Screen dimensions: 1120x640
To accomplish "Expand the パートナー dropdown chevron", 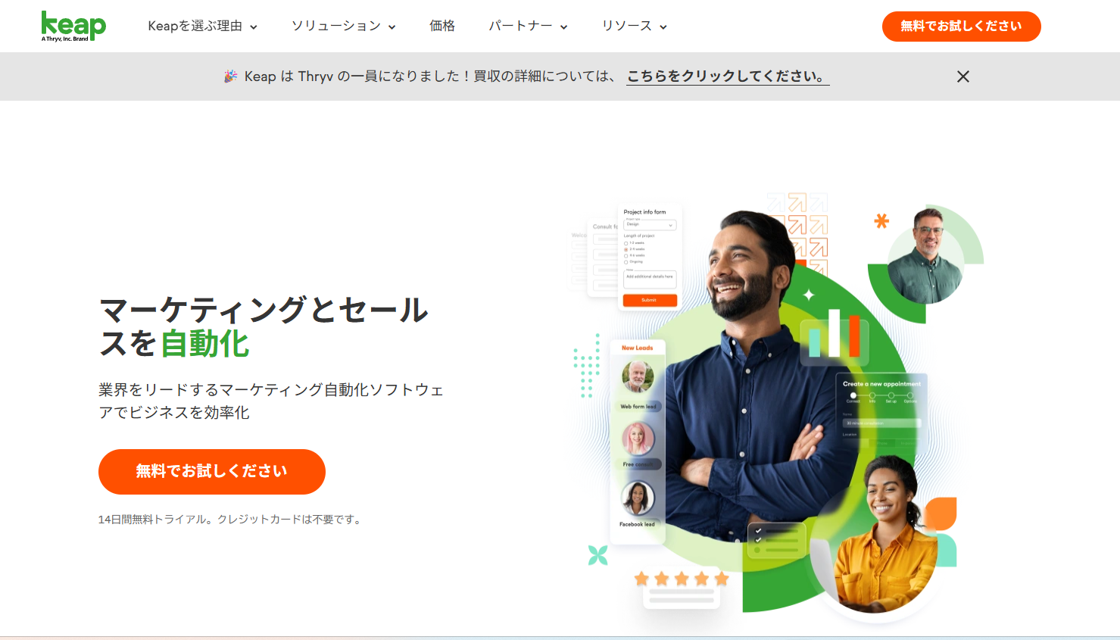I will click(564, 27).
